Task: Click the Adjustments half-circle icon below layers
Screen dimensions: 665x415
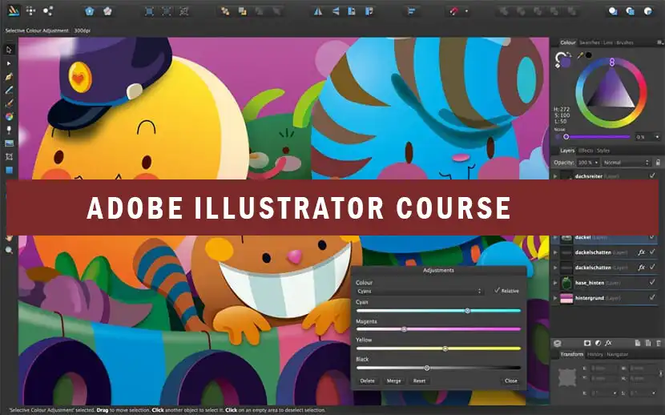Action: pyautogui.click(x=598, y=343)
